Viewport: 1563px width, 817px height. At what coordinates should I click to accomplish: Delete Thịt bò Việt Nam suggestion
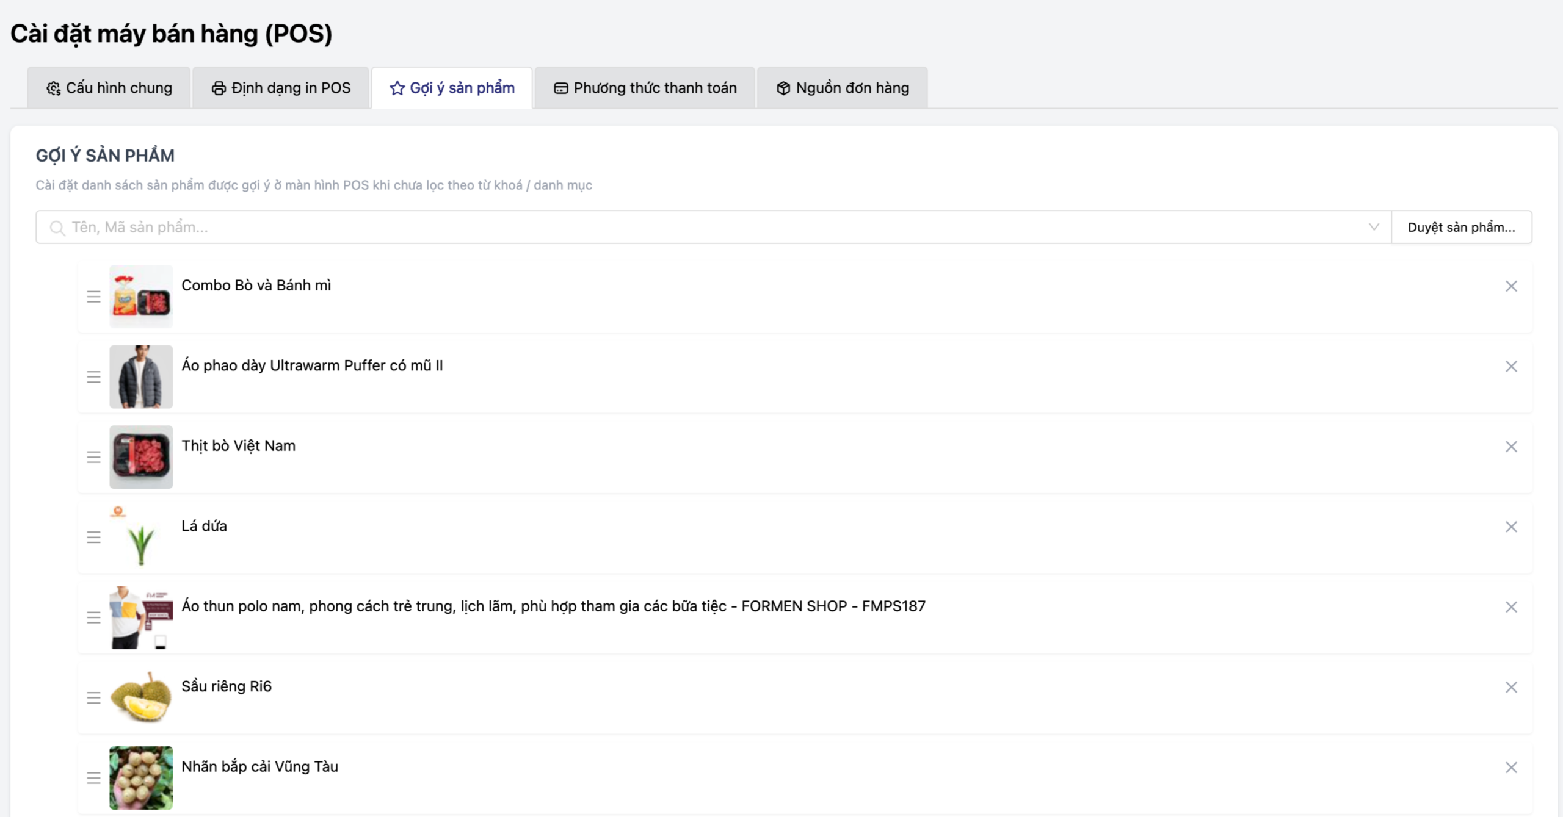(1510, 447)
